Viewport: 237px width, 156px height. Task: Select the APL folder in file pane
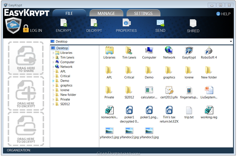click(x=109, y=70)
